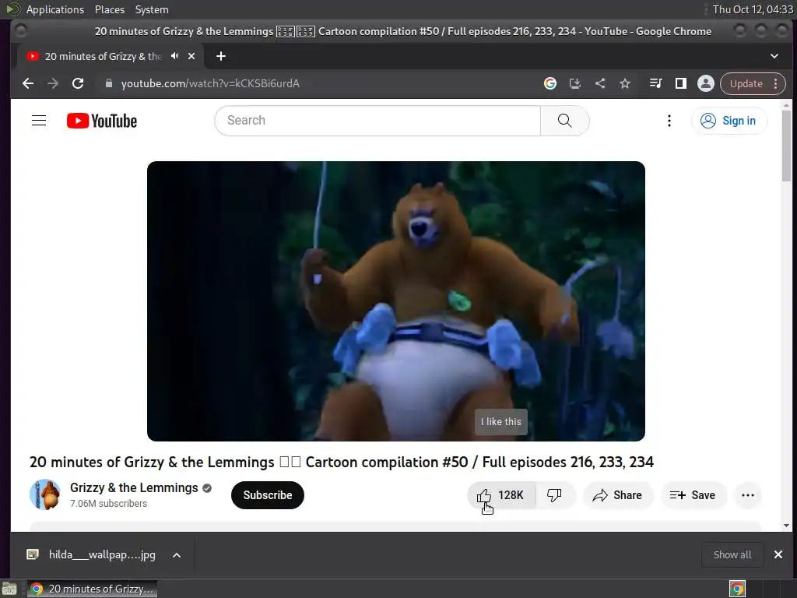
Task: Open the Applications menu
Action: (x=55, y=9)
